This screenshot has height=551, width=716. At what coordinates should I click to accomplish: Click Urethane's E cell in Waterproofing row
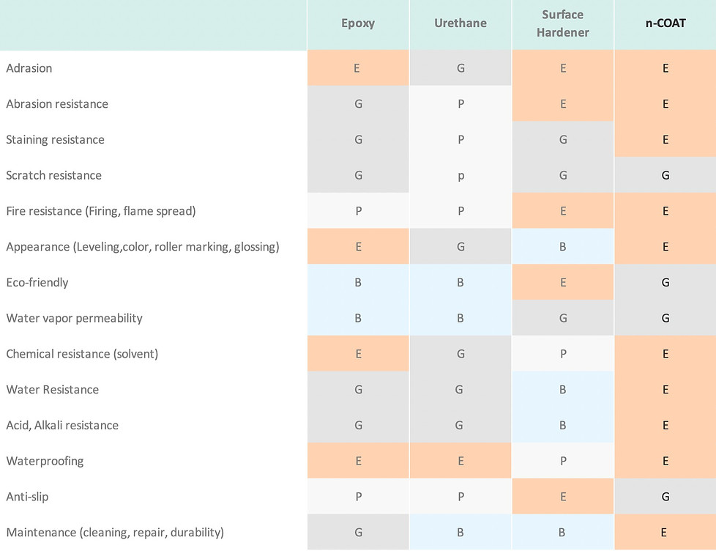click(460, 461)
